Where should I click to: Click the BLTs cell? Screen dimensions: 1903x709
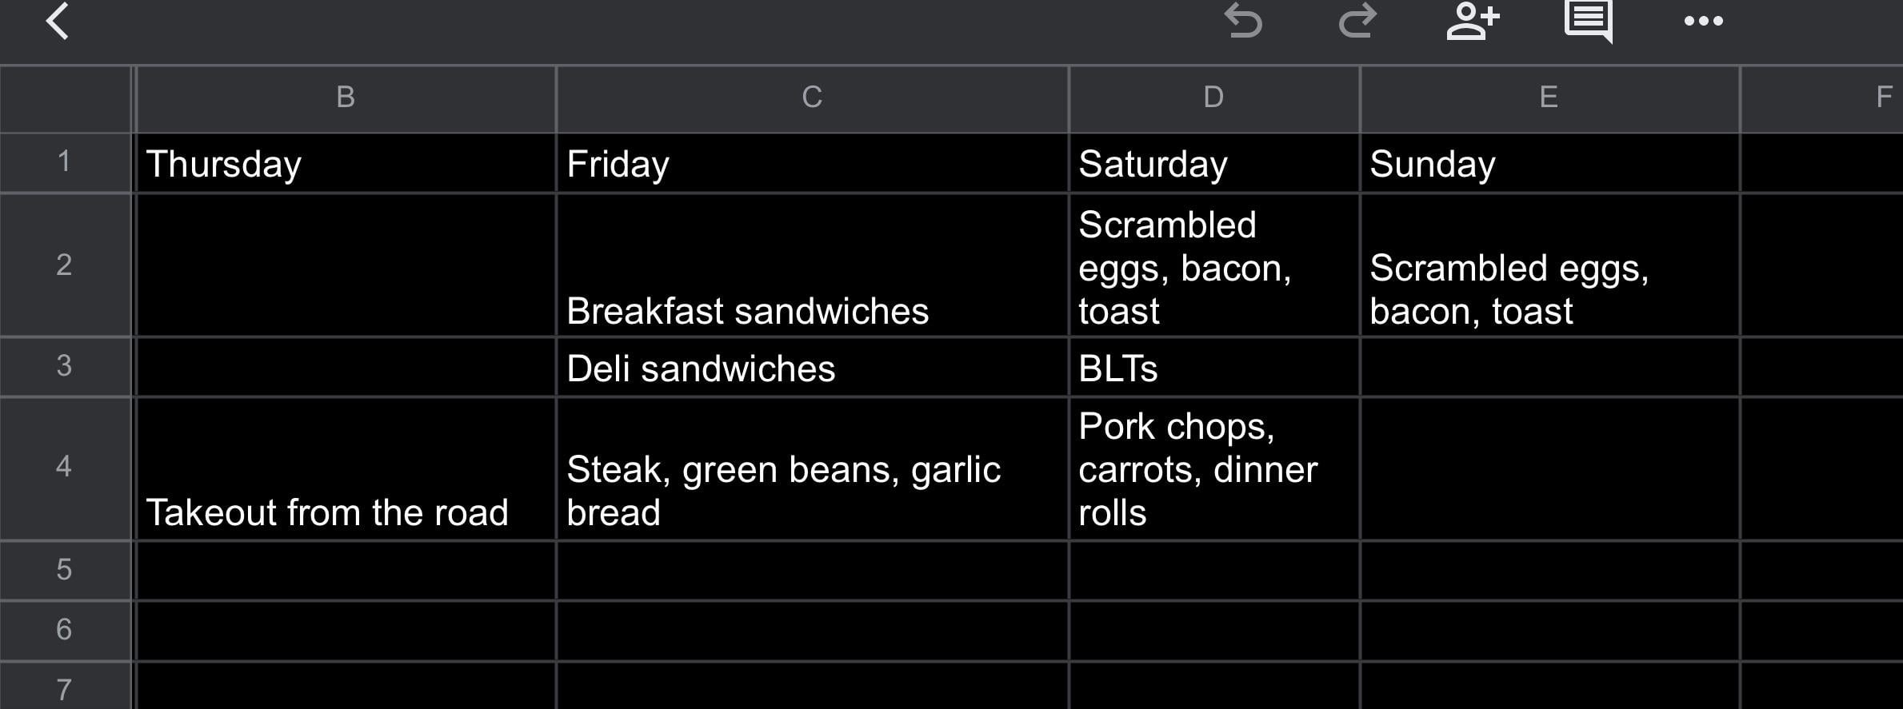tap(1213, 368)
